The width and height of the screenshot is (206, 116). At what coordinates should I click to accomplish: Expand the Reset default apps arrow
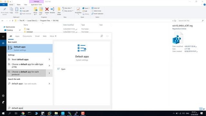click(49, 59)
